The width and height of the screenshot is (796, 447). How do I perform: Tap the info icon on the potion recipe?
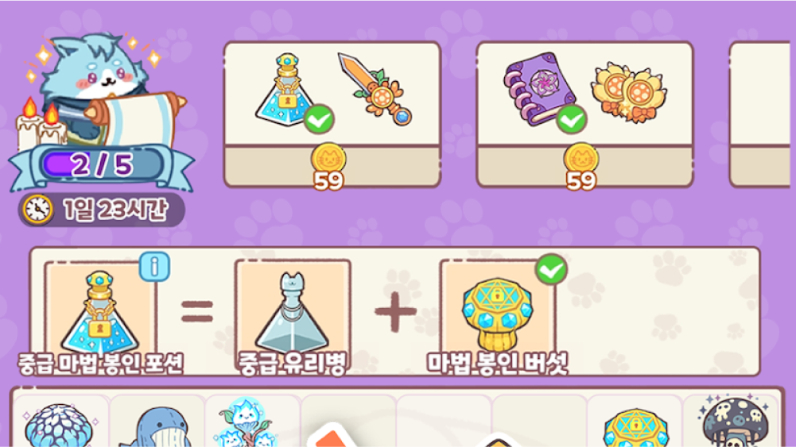click(154, 266)
